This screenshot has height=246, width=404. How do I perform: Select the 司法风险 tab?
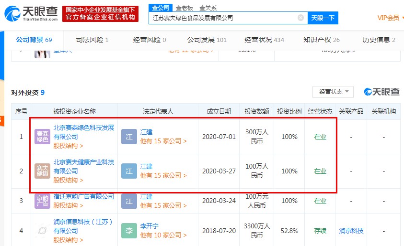click(92, 40)
